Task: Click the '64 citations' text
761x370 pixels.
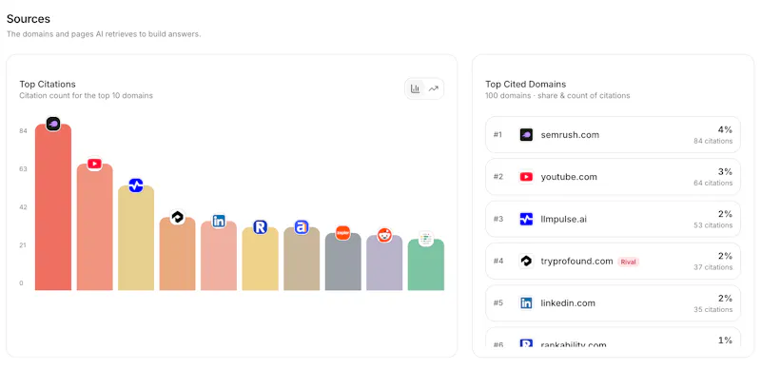Action: pos(712,183)
